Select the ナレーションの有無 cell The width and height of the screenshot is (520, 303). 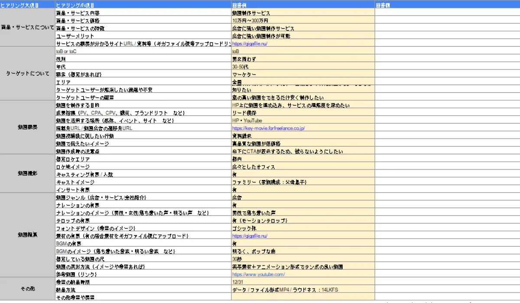[143, 205]
